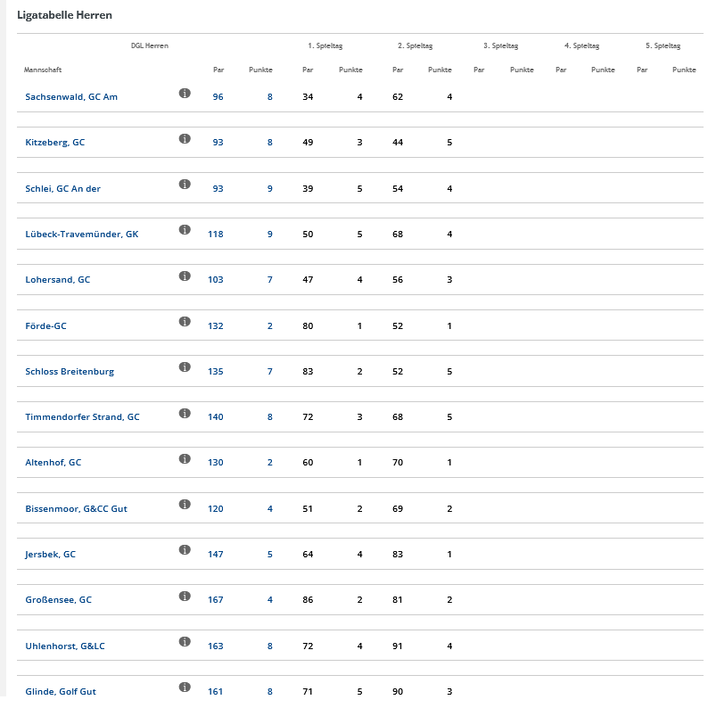
Task: Click total par 132 for Förde-GC
Action: (216, 326)
